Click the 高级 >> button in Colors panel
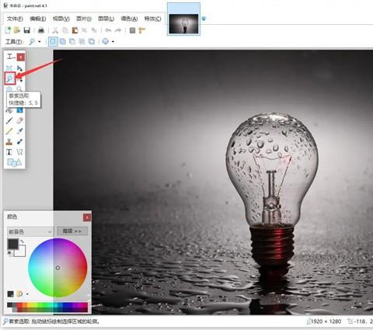Image resolution: width=373 pixels, height=330 pixels. coord(72,231)
